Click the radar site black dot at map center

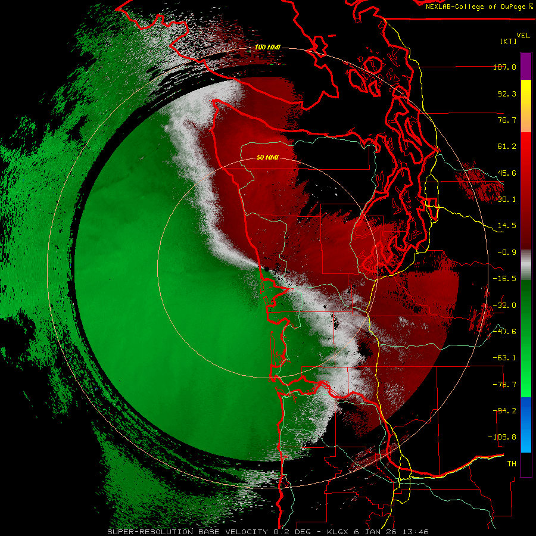[x=267, y=269]
